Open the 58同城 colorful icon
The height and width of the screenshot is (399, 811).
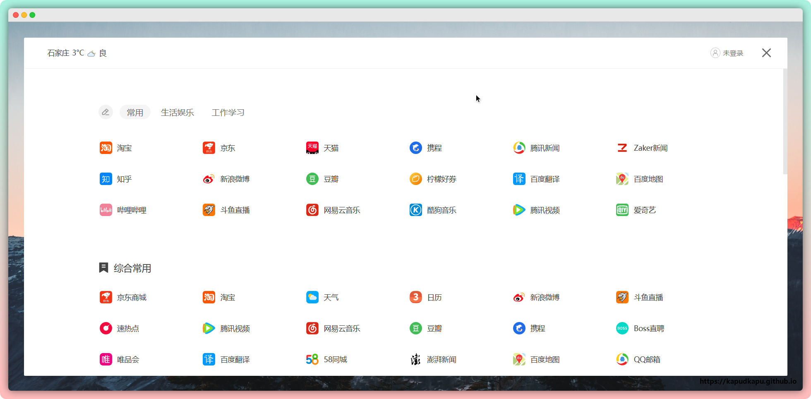312,360
